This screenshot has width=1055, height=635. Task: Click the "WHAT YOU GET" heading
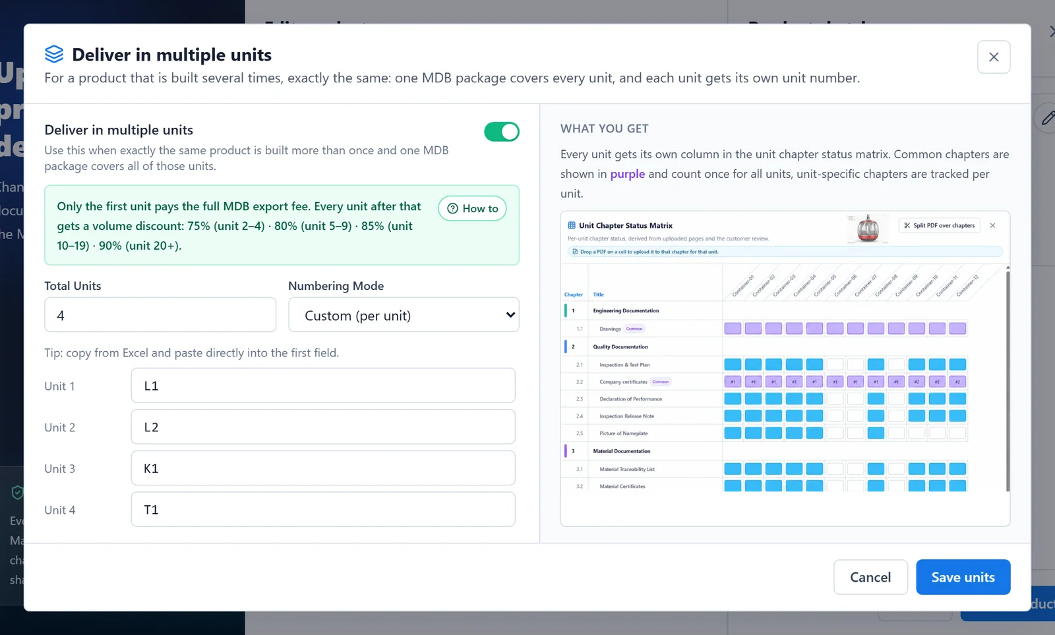tap(605, 129)
